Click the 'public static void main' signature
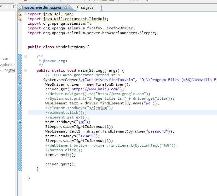 tap(80, 70)
